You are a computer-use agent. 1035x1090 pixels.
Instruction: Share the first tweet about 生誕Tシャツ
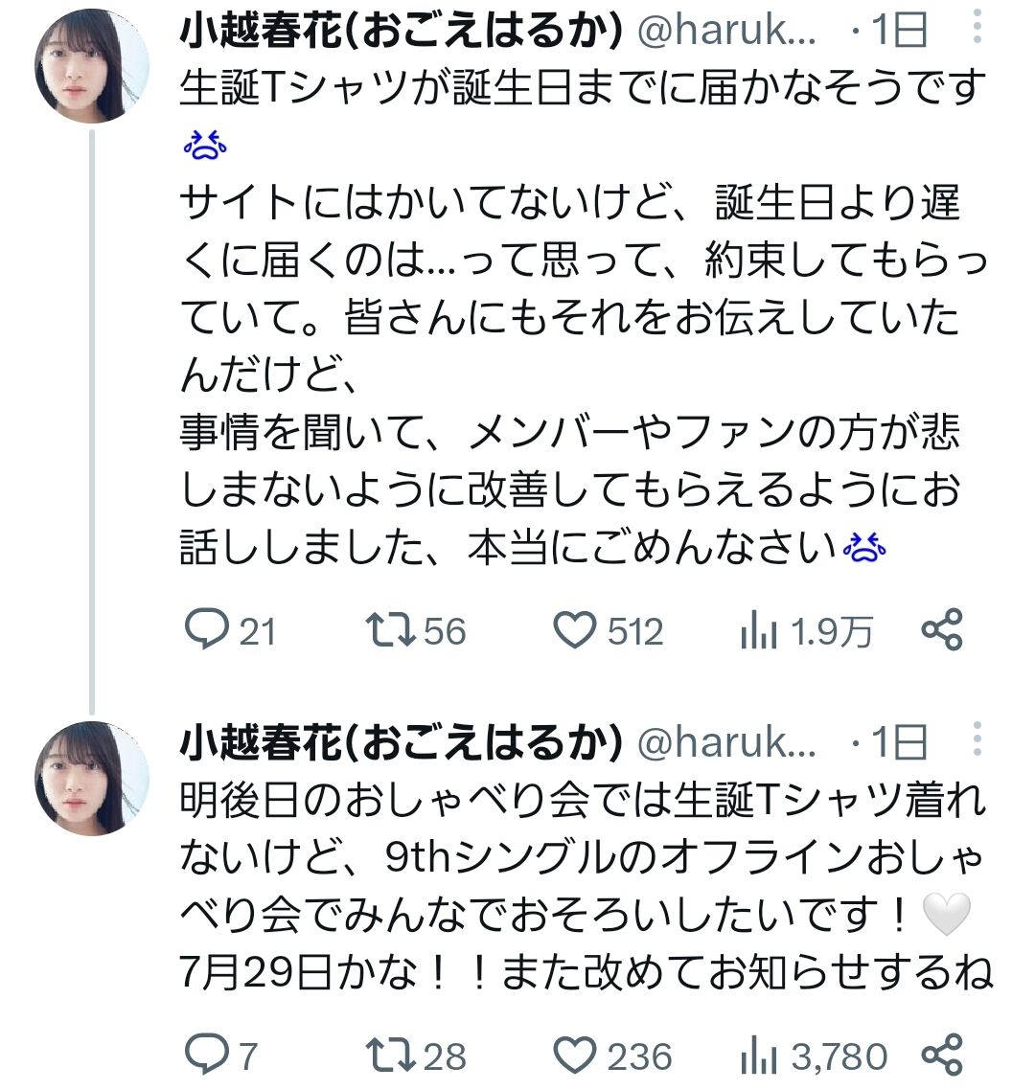(941, 631)
